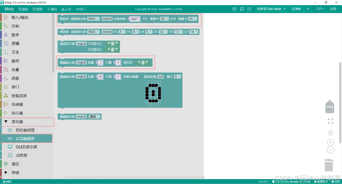Click the trash bin icon on canvas

(x=329, y=165)
